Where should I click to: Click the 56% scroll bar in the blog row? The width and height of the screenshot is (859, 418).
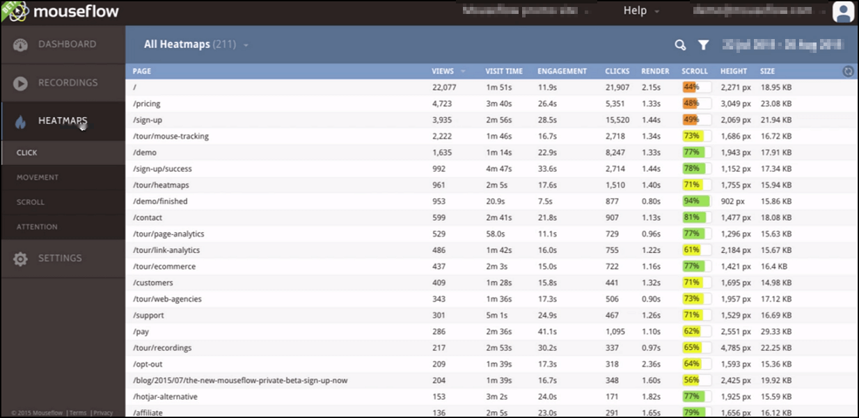pos(697,380)
